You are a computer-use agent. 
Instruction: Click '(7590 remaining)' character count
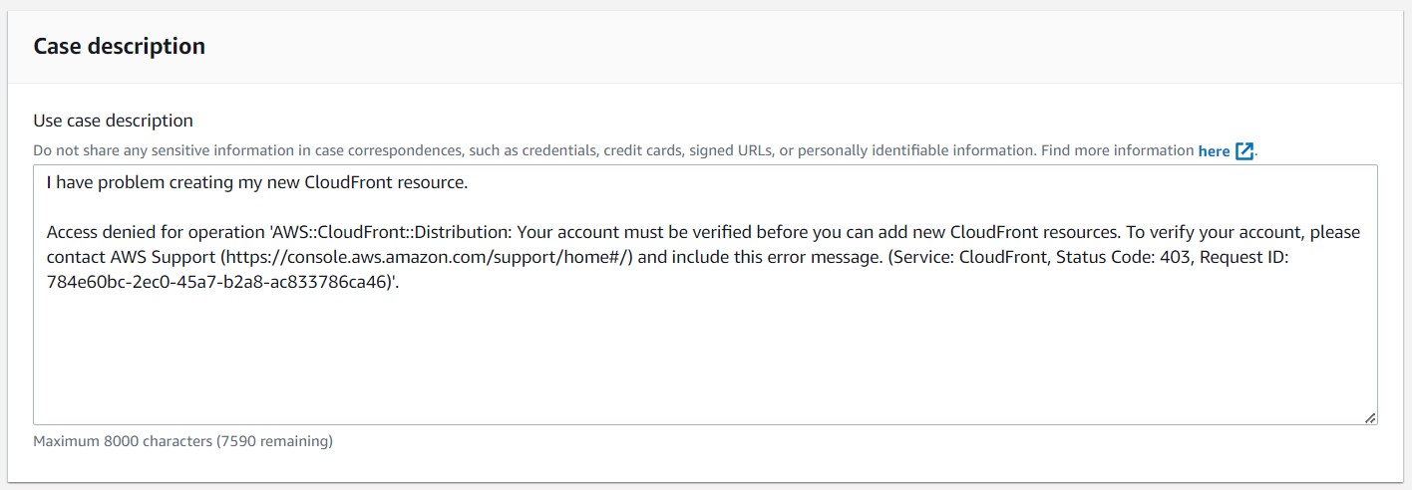click(x=274, y=440)
